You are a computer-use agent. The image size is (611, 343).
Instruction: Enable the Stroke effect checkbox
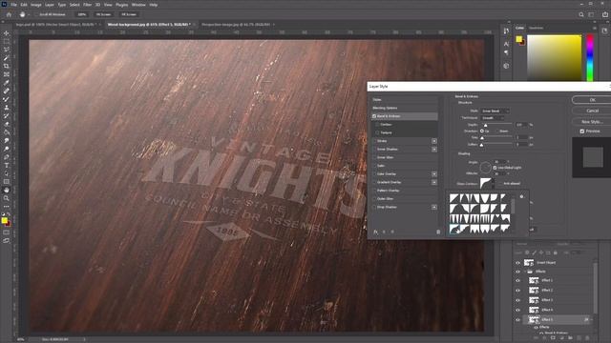(374, 141)
